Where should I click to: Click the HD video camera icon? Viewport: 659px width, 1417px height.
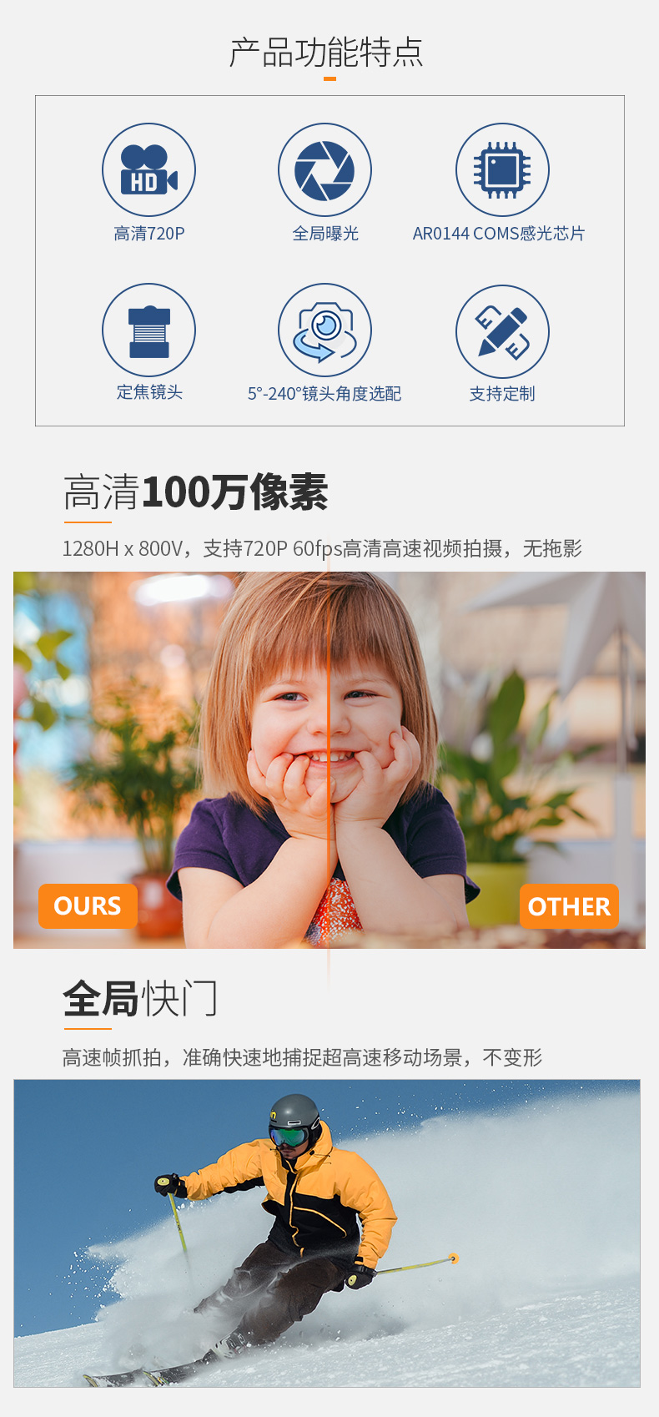pyautogui.click(x=148, y=170)
